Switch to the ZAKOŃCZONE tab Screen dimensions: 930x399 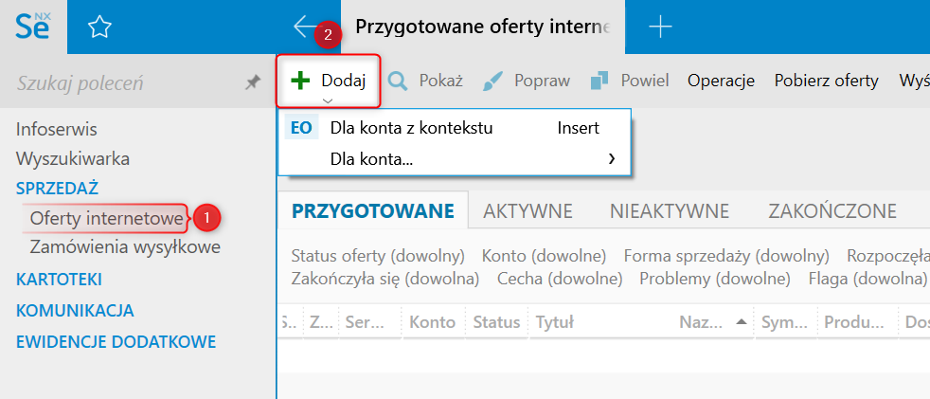pyautogui.click(x=832, y=210)
